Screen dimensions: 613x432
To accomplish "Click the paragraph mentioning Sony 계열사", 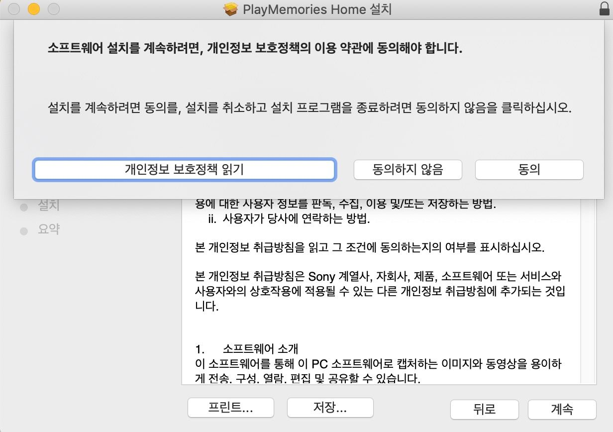I will (380, 291).
